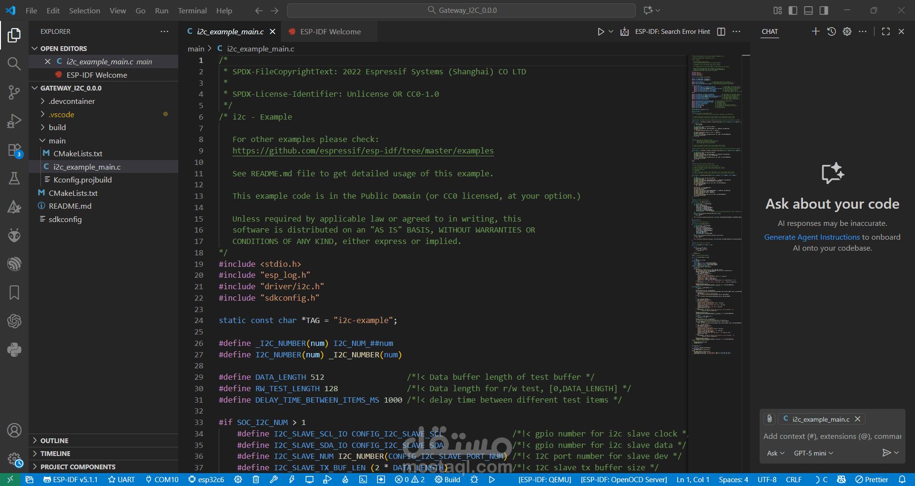Screen dimensions: 915x486
Task: Open ESP-IDF menuconfig gear in status bar
Action: [x=238, y=479]
